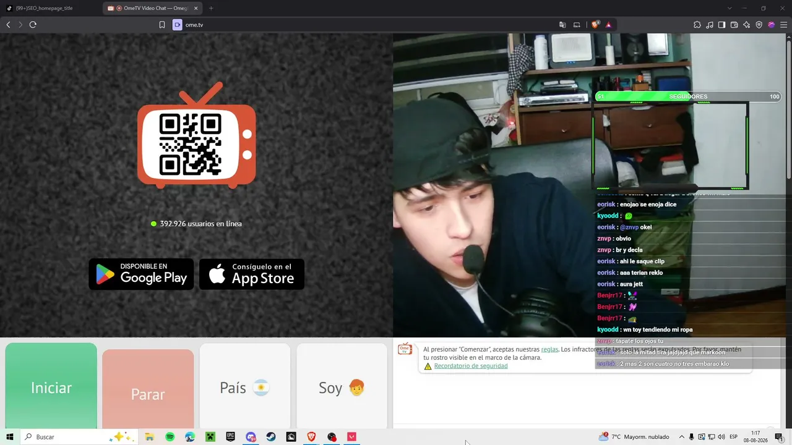Open Epic Games Launcher from the taskbar

[x=230, y=437]
